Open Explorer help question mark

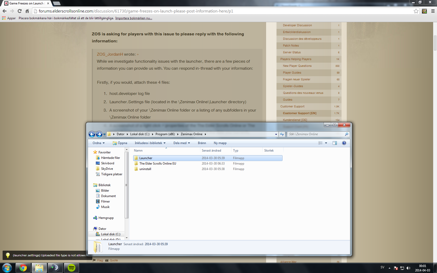click(344, 143)
